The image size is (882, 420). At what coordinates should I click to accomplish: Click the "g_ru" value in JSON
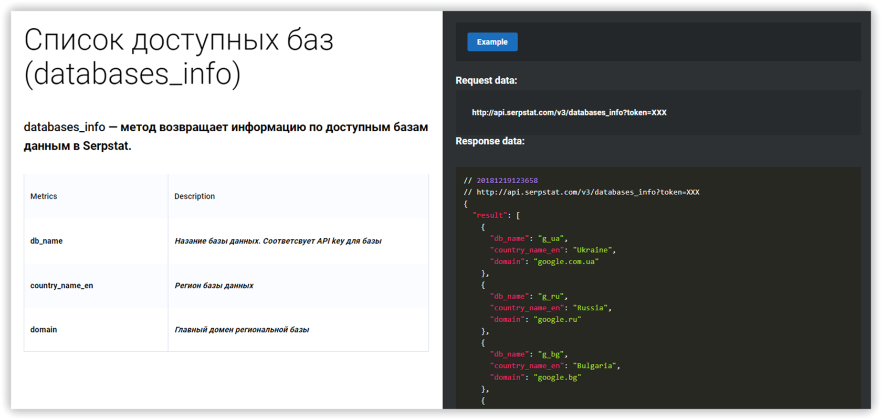[551, 296]
